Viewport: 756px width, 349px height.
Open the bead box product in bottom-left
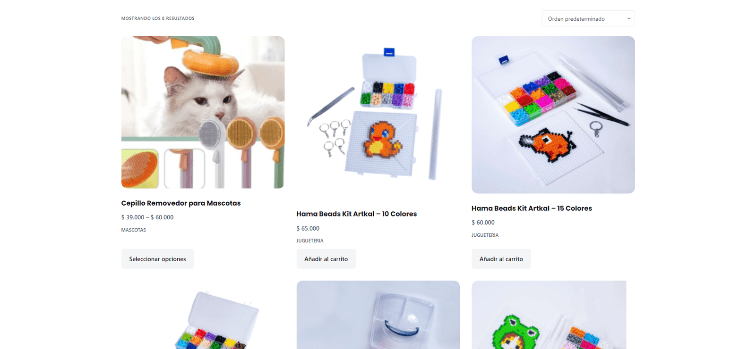pyautogui.click(x=203, y=315)
